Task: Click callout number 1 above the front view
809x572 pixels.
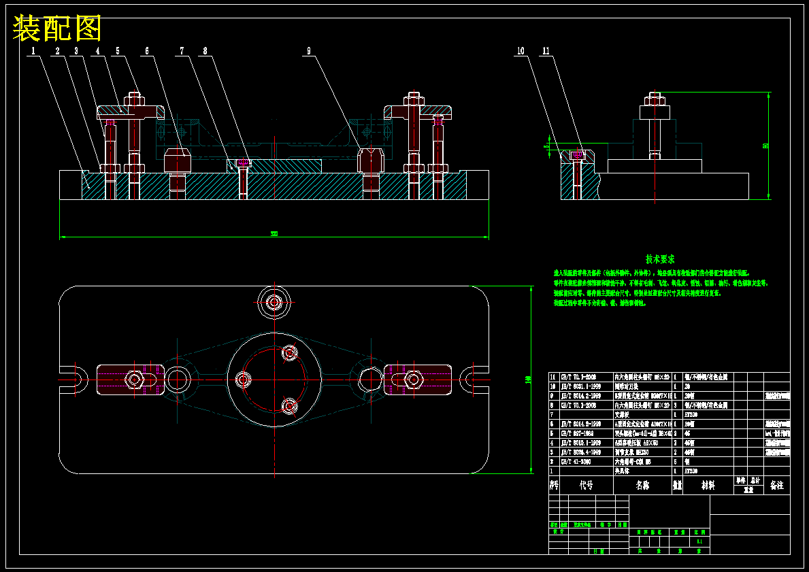Action: click(x=34, y=51)
